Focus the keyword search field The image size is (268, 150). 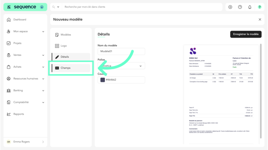(x=142, y=7)
